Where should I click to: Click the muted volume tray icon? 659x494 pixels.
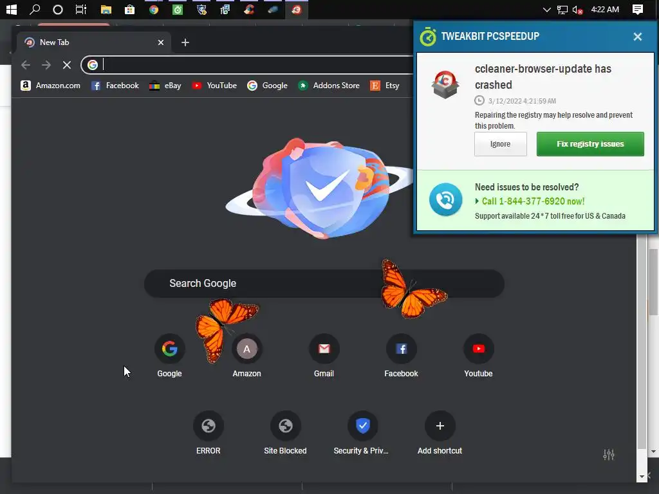pyautogui.click(x=577, y=10)
